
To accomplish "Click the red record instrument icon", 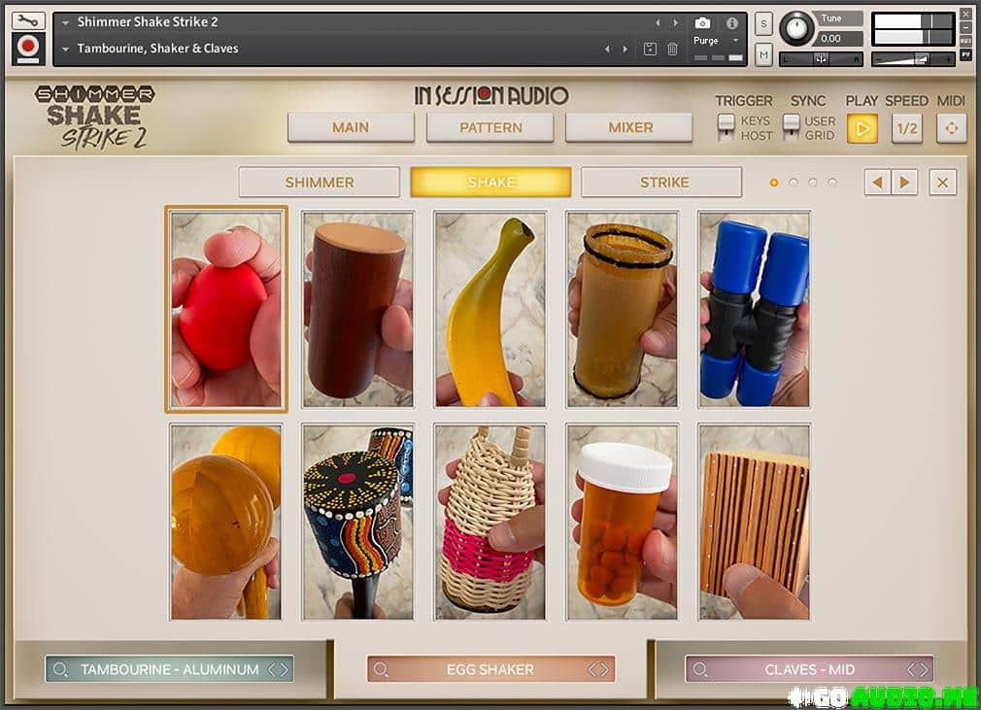I will tap(29, 49).
